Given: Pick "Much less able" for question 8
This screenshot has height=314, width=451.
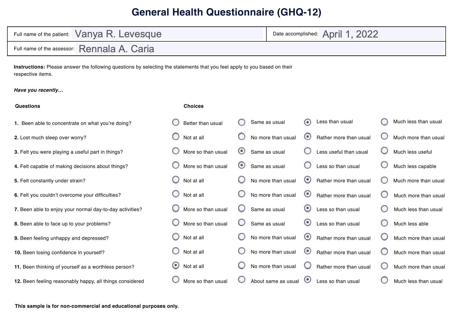Looking at the screenshot, I should click(384, 223).
